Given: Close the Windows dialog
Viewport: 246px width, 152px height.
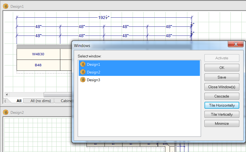Looking at the screenshot, I should pos(236,44).
